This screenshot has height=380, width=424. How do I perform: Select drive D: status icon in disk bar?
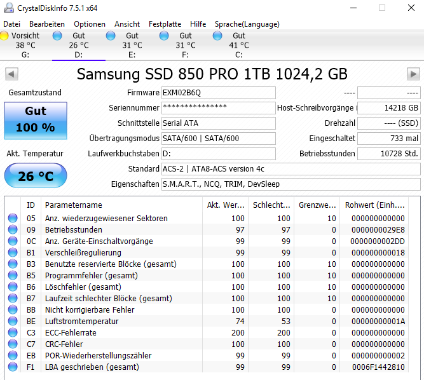57,36
